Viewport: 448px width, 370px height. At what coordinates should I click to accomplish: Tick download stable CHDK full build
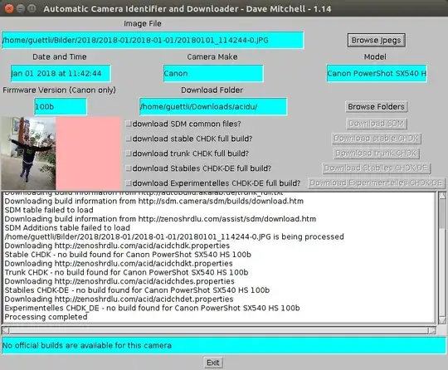pyautogui.click(x=129, y=139)
